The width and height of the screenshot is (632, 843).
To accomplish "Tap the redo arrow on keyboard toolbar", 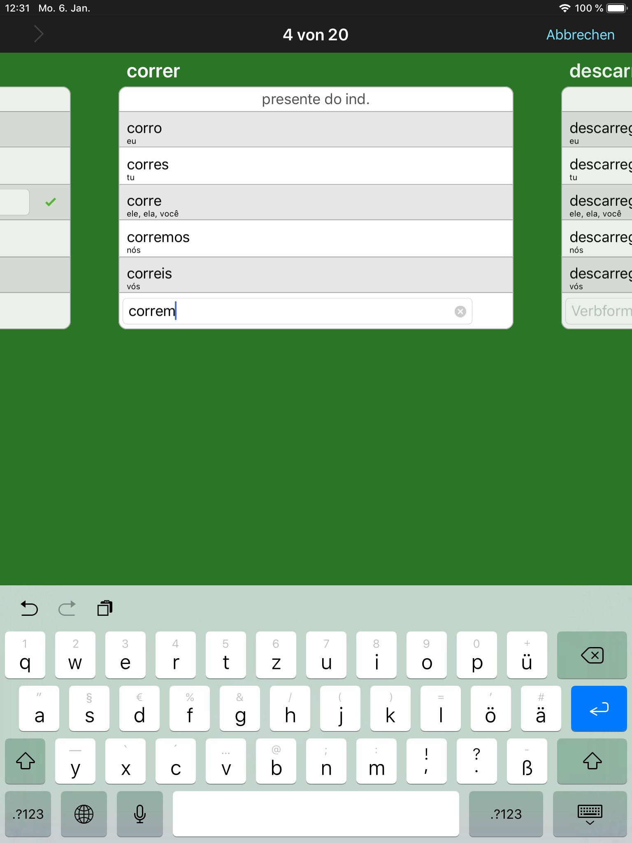I will pyautogui.click(x=67, y=608).
